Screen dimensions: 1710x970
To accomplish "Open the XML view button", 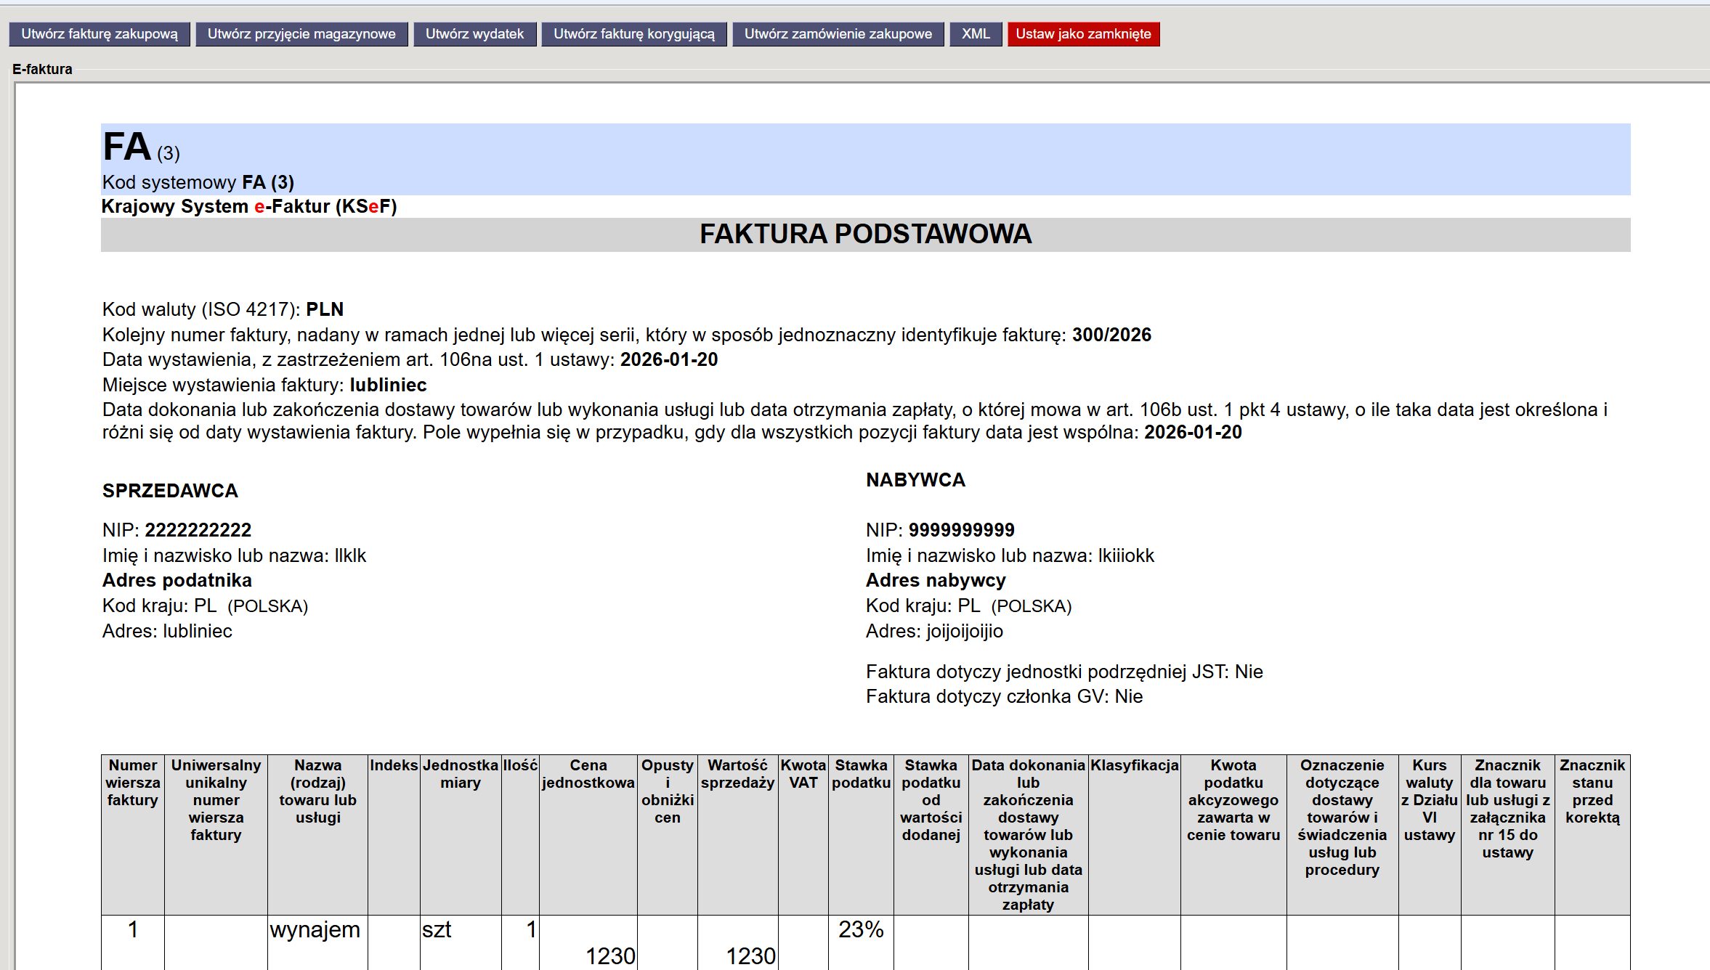I will [976, 34].
